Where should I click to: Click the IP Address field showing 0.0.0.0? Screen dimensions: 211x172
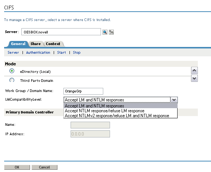(x=90, y=134)
